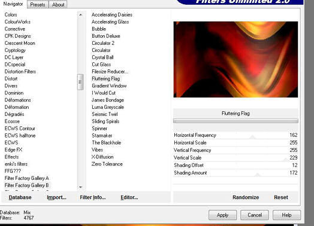Adjust the Shading Offset slider
The image size is (314, 226).
pyautogui.click(x=236, y=165)
